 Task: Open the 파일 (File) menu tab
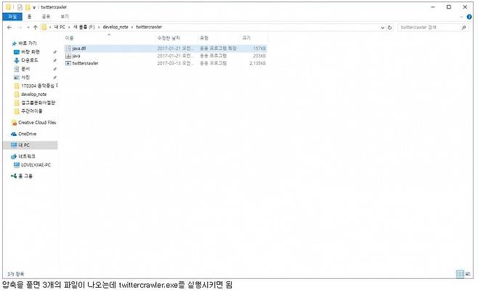pyautogui.click(x=10, y=16)
